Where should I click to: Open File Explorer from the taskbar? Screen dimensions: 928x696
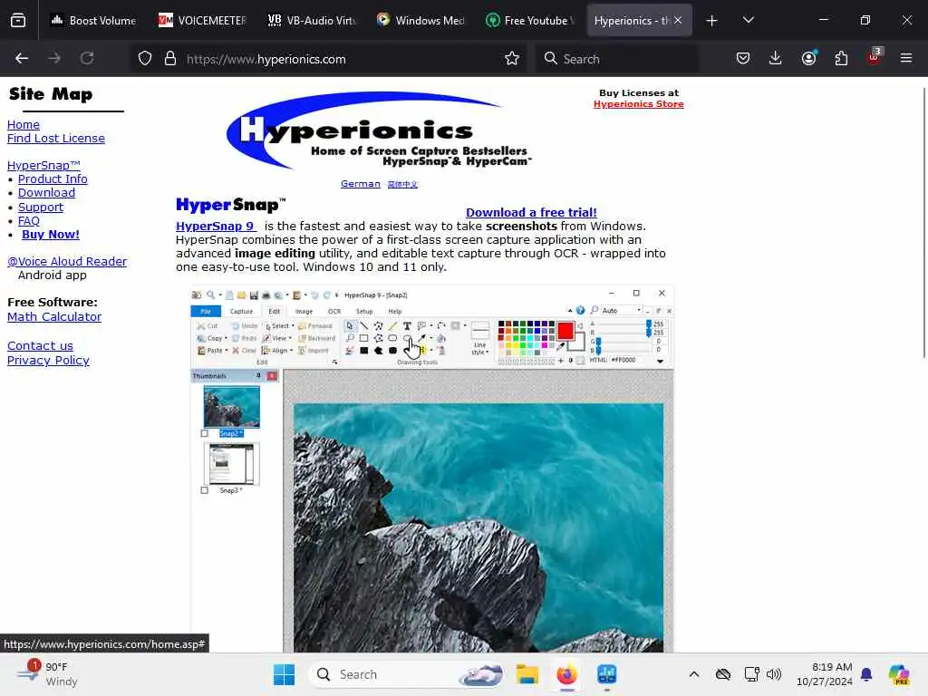[x=527, y=674]
